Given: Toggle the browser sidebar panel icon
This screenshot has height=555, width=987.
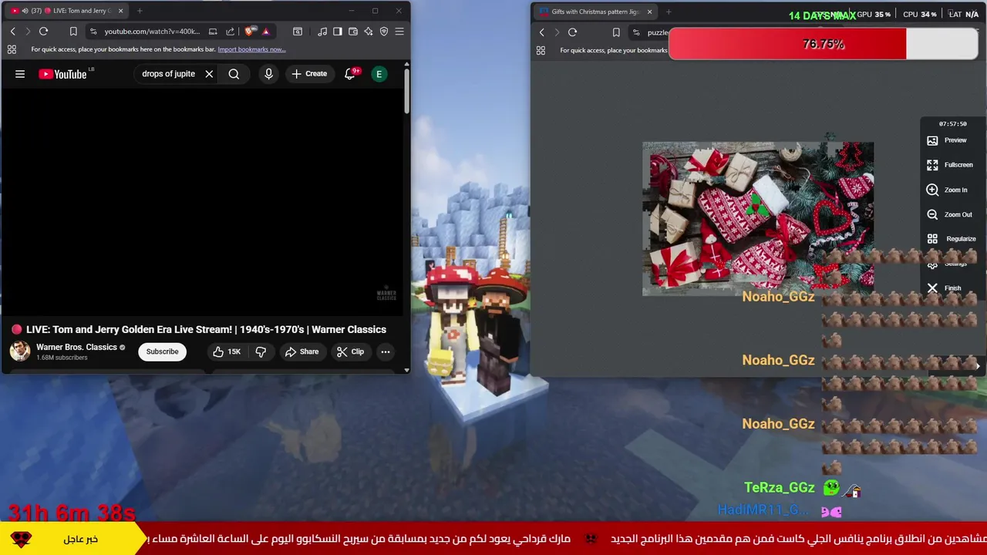Looking at the screenshot, I should (x=337, y=32).
